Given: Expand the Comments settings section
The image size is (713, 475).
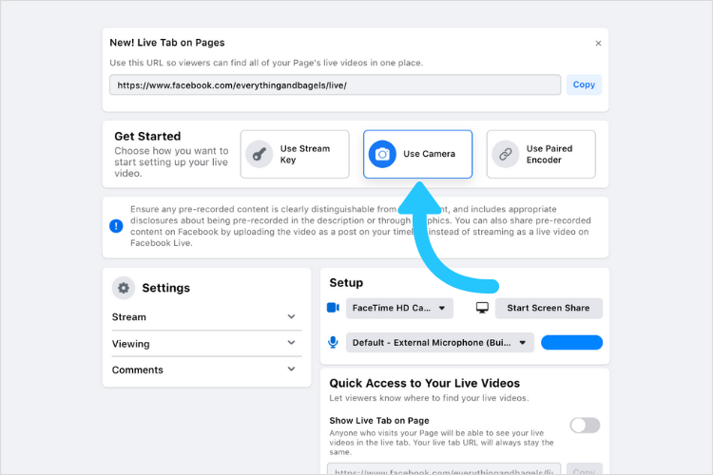Looking at the screenshot, I should 206,370.
